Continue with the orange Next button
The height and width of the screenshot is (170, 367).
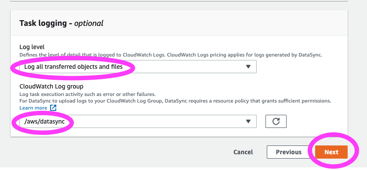tap(331, 152)
